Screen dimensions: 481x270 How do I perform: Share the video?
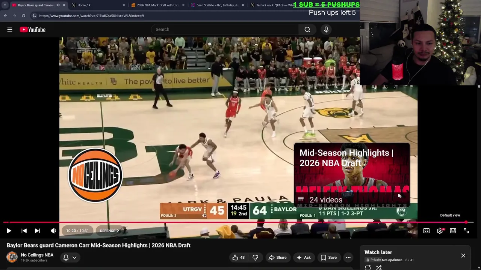coord(277,258)
